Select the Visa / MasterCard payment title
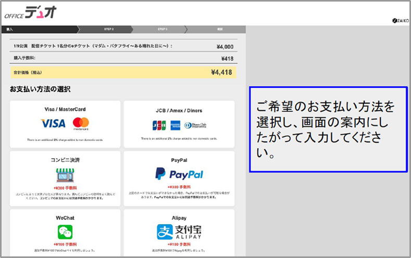Screen dimensions: 411x258 (x=65, y=110)
